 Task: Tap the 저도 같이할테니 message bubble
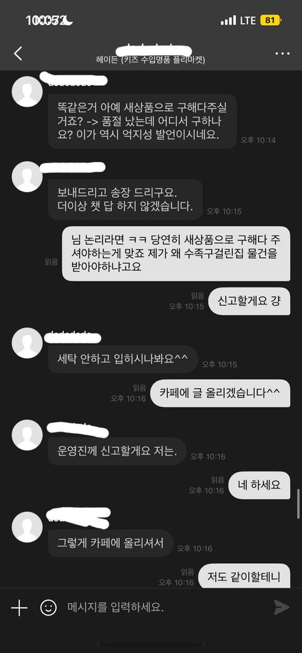[244, 576]
